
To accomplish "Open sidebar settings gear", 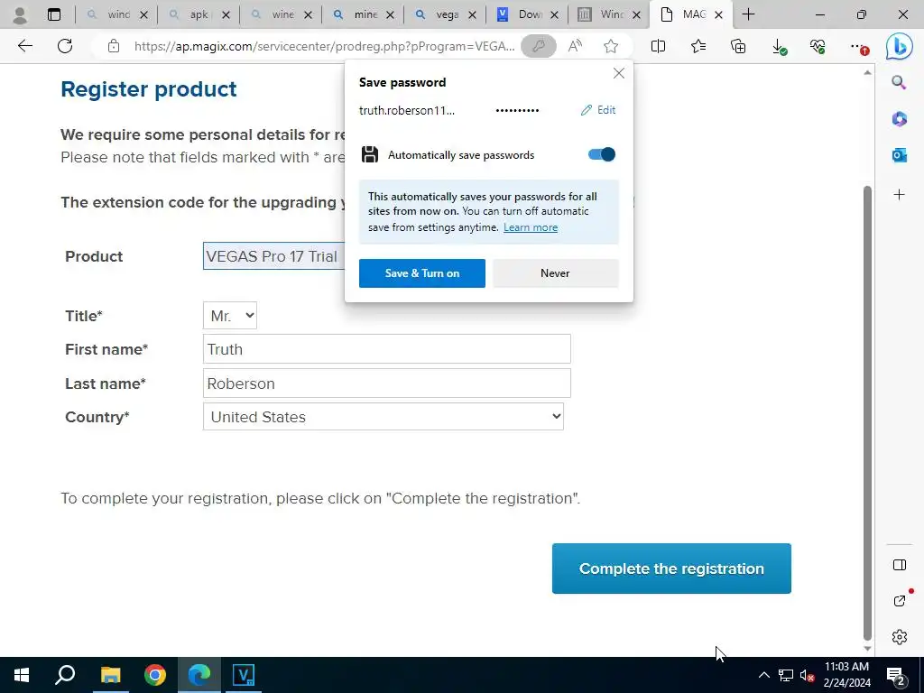I will click(x=900, y=636).
